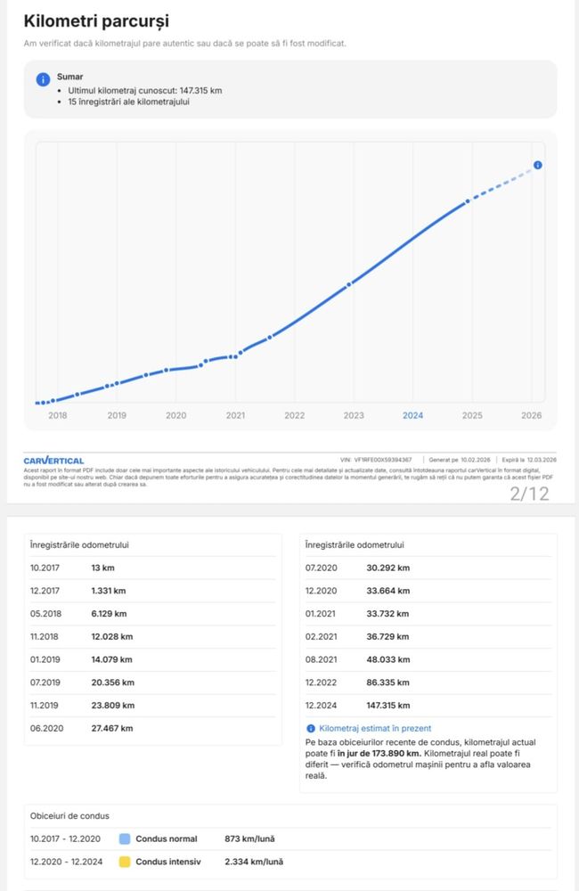Viewport: 579px width, 891px height.
Task: Click the page number 2/12 indicator
Action: pos(530,494)
